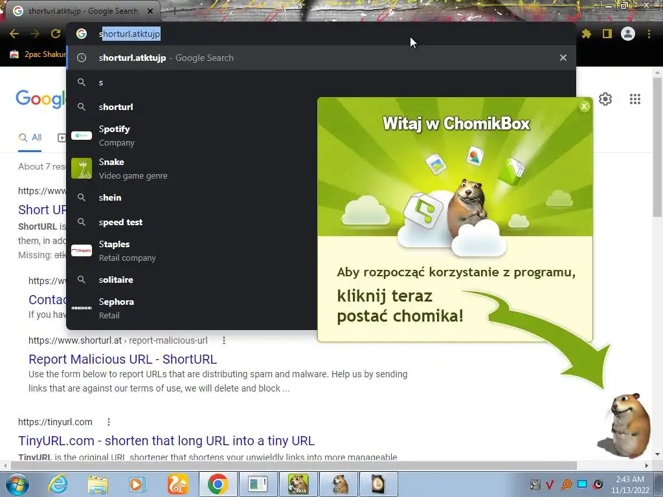Viewport: 663px width, 497px height.
Task: Click the Google logo
Action: (x=41, y=99)
